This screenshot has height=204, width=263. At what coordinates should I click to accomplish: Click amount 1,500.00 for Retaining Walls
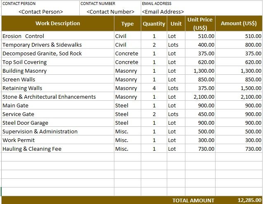(239, 88)
